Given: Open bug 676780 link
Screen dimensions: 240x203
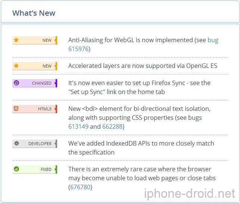Looking at the screenshot, I should click(x=80, y=187).
